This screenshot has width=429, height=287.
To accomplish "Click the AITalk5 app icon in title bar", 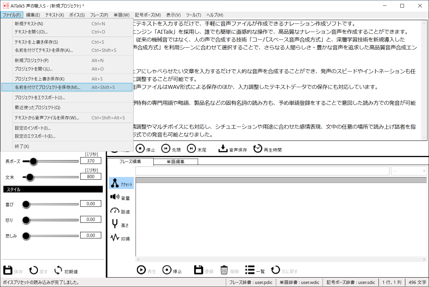I will pyautogui.click(x=6, y=6).
